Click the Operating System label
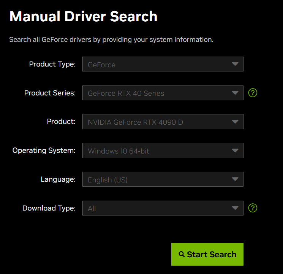 click(44, 150)
